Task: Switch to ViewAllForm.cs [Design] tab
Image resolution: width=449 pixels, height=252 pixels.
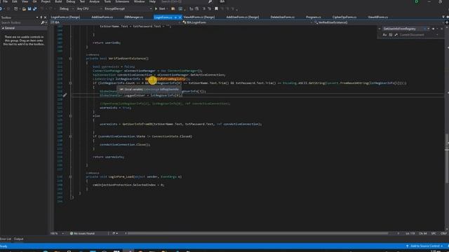Action: coord(199,17)
